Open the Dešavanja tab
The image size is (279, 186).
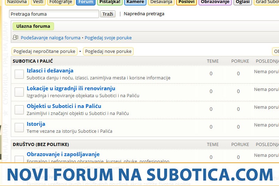click(x=161, y=2)
